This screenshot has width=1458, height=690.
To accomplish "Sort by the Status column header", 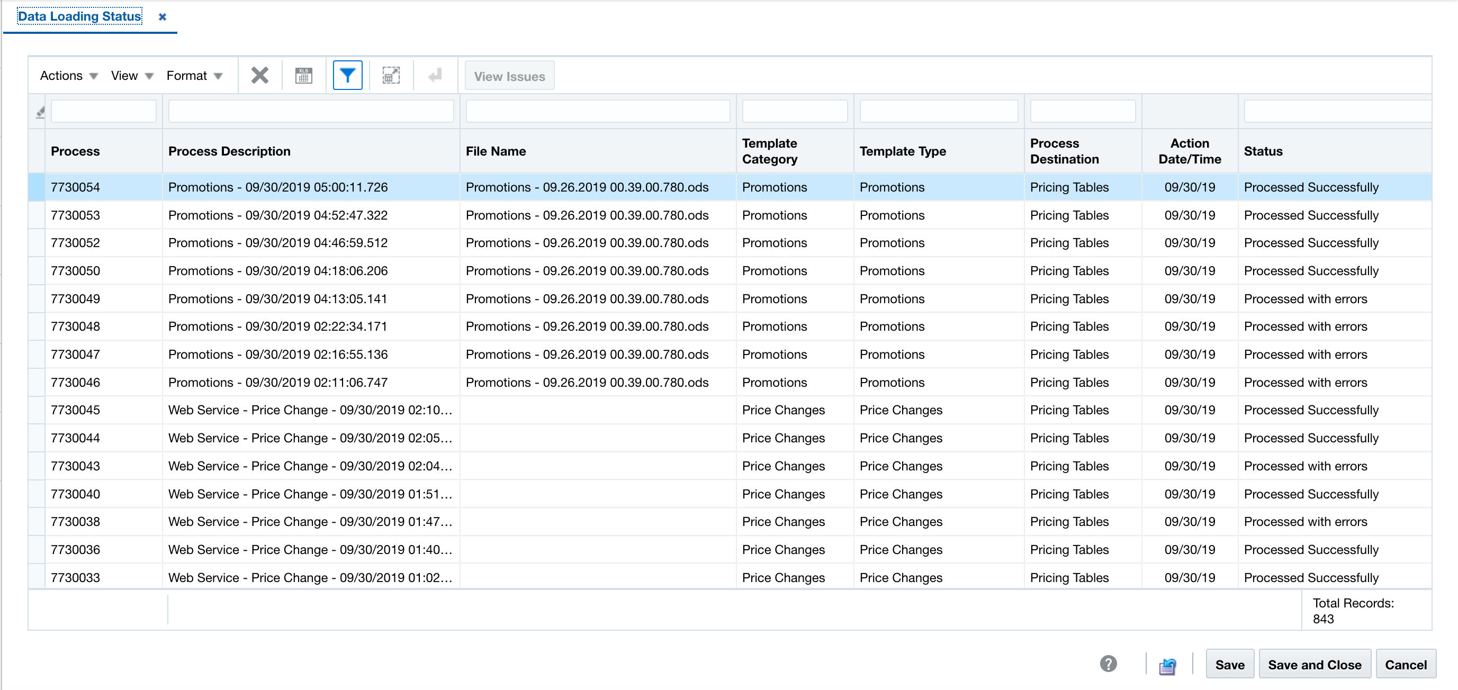I will (x=1263, y=151).
